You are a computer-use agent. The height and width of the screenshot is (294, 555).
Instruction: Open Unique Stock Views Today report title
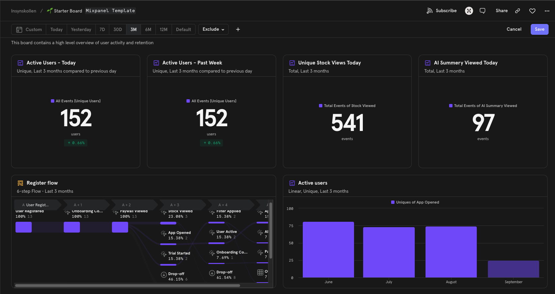(x=329, y=63)
